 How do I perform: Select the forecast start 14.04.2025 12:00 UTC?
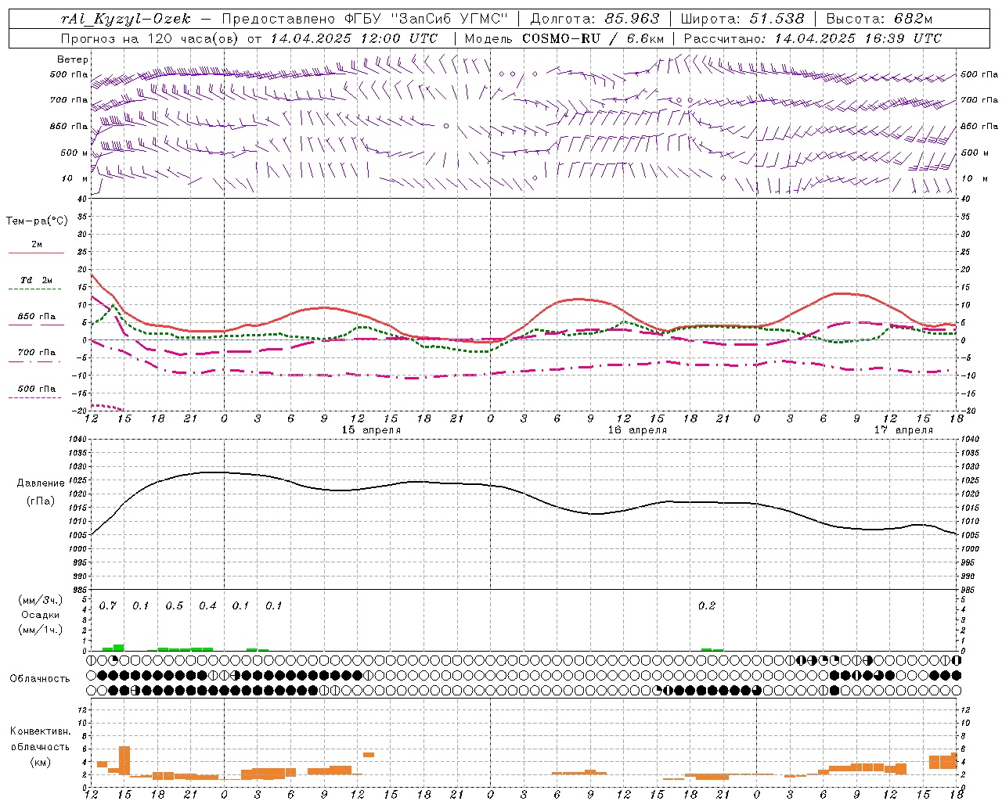(x=354, y=38)
